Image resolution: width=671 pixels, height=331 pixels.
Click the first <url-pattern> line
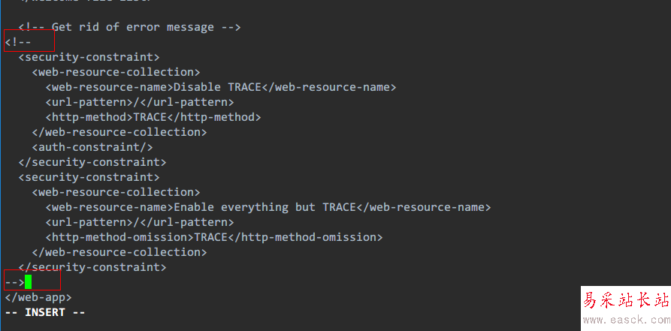click(139, 102)
